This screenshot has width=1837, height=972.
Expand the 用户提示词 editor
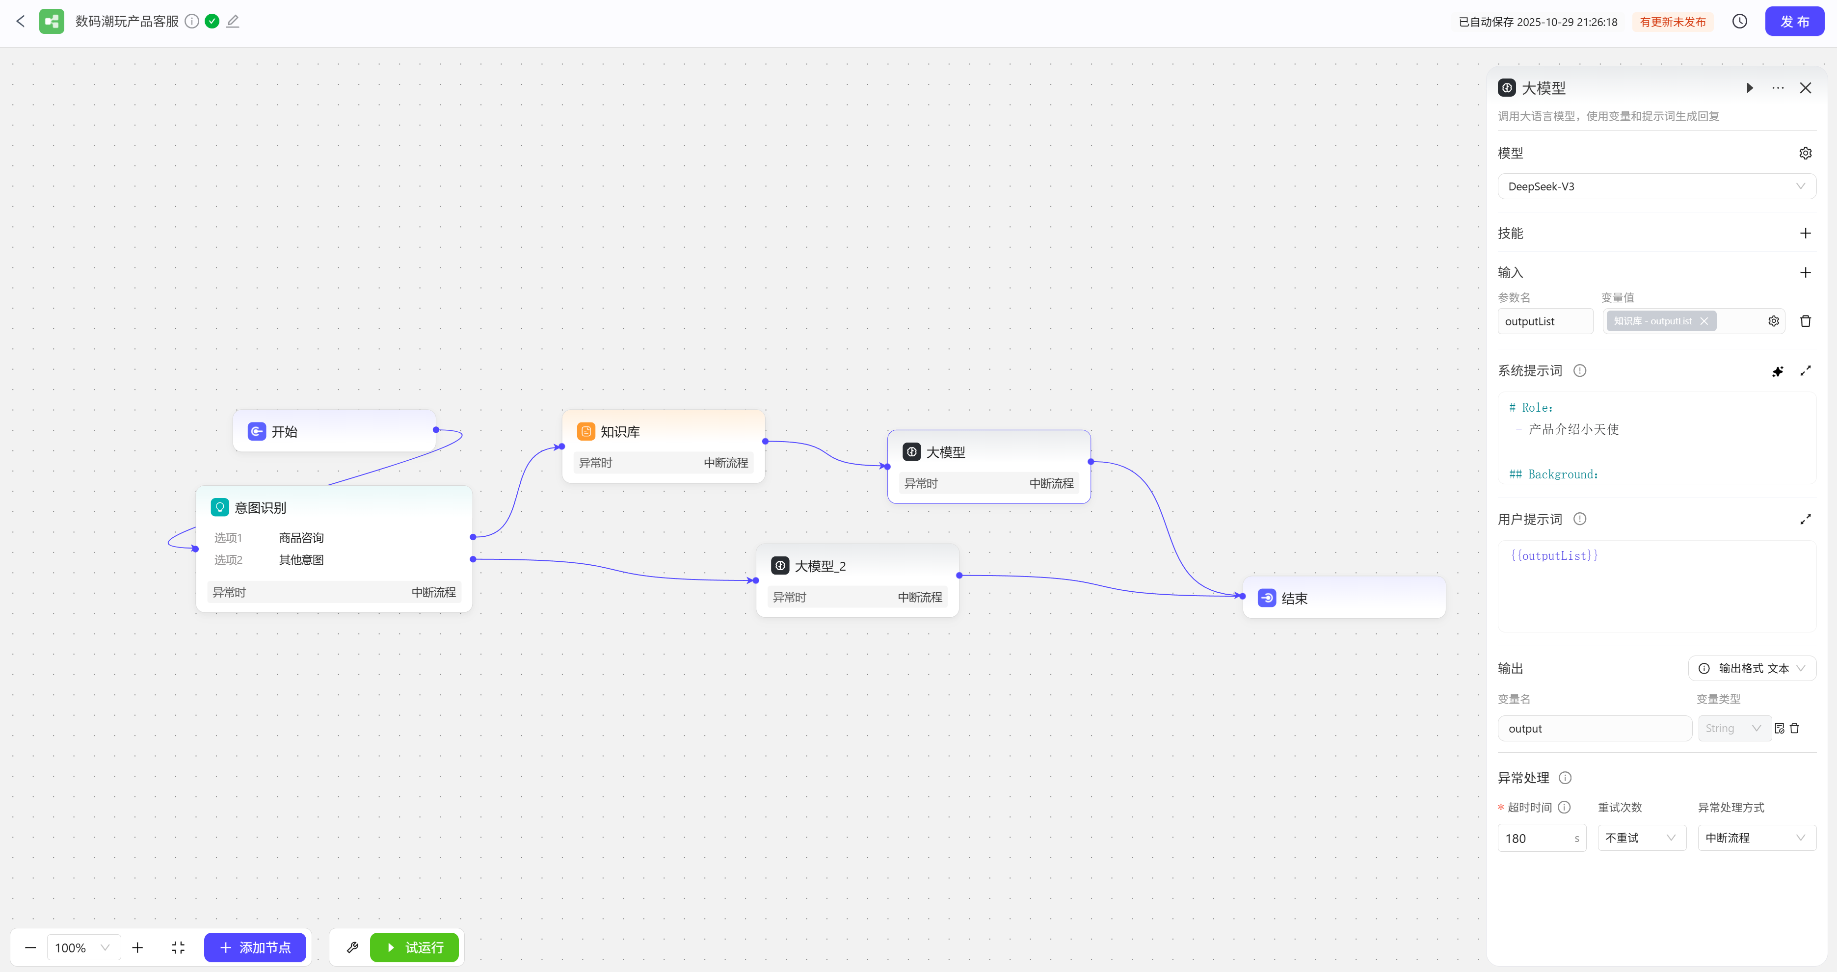[x=1805, y=519]
